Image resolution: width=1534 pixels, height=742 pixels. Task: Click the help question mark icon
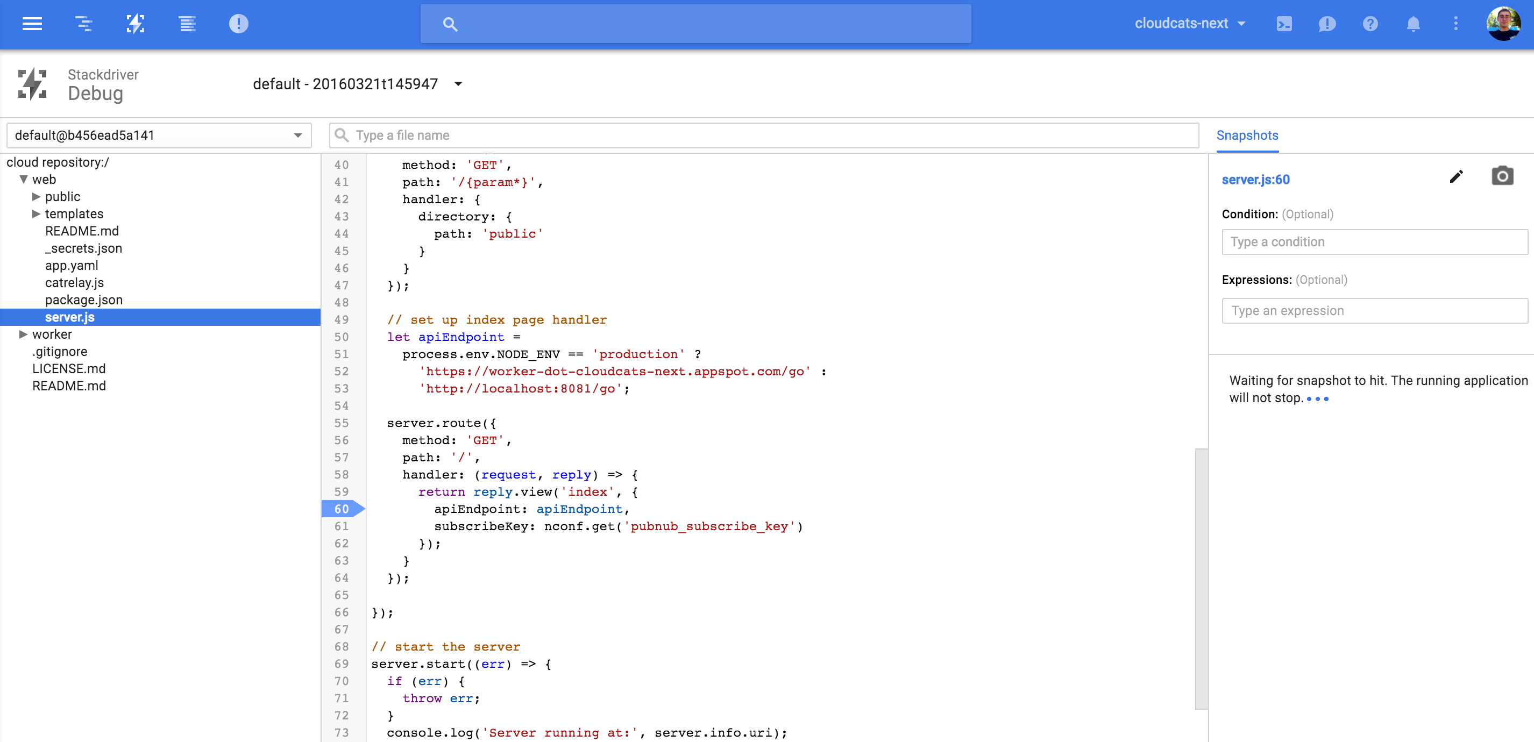pyautogui.click(x=1369, y=24)
